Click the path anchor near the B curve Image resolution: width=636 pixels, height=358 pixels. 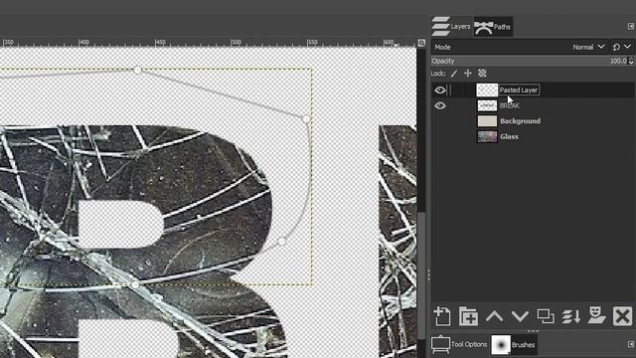(282, 242)
